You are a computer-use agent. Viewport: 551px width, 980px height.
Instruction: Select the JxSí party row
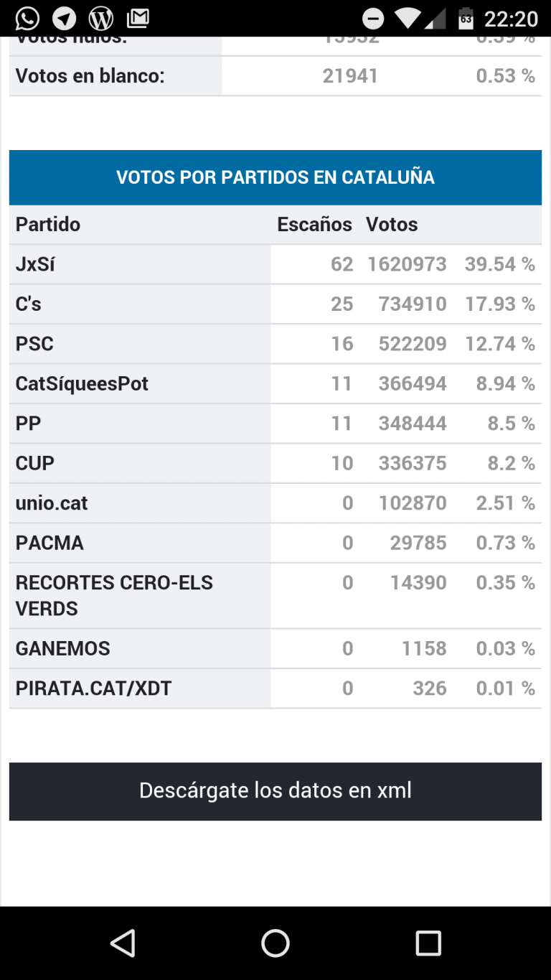click(x=275, y=264)
